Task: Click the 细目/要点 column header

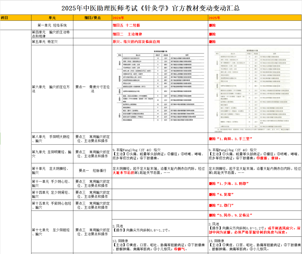Action: tap(92, 18)
